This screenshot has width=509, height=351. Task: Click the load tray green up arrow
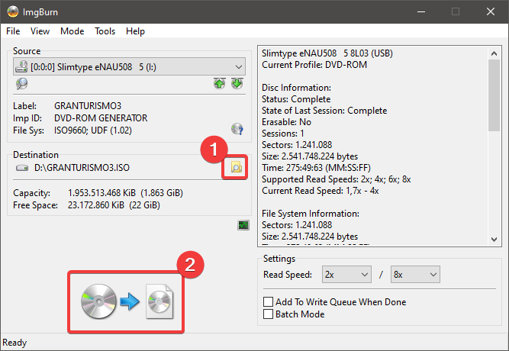[x=220, y=83]
